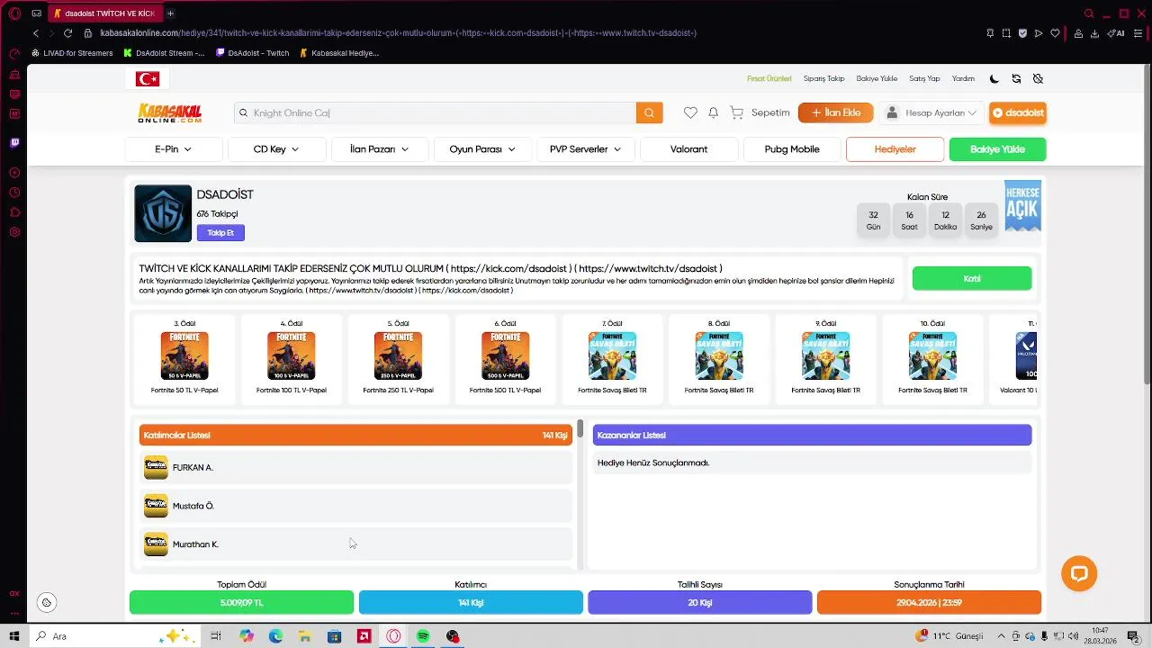This screenshot has height=648, width=1152.
Task: Click the green Bakiye Yükle button
Action: (x=997, y=149)
